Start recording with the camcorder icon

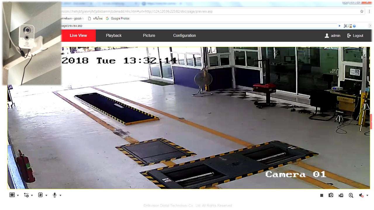pyautogui.click(x=341, y=195)
